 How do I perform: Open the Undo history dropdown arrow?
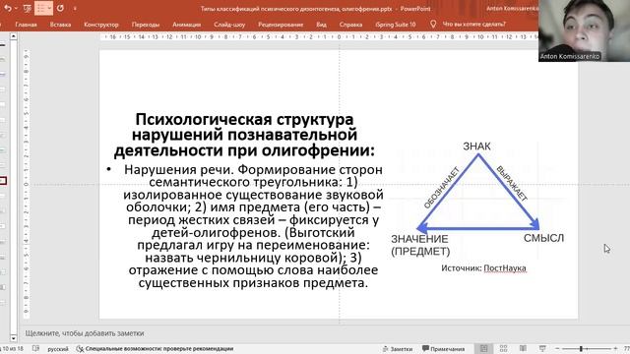[16, 8]
